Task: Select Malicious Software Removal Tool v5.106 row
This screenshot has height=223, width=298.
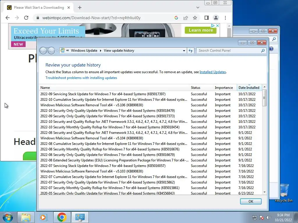Action: tap(150, 105)
